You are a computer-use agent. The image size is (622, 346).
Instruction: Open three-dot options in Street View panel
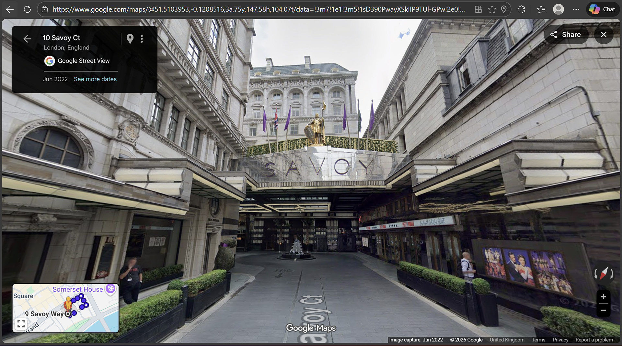coord(142,39)
